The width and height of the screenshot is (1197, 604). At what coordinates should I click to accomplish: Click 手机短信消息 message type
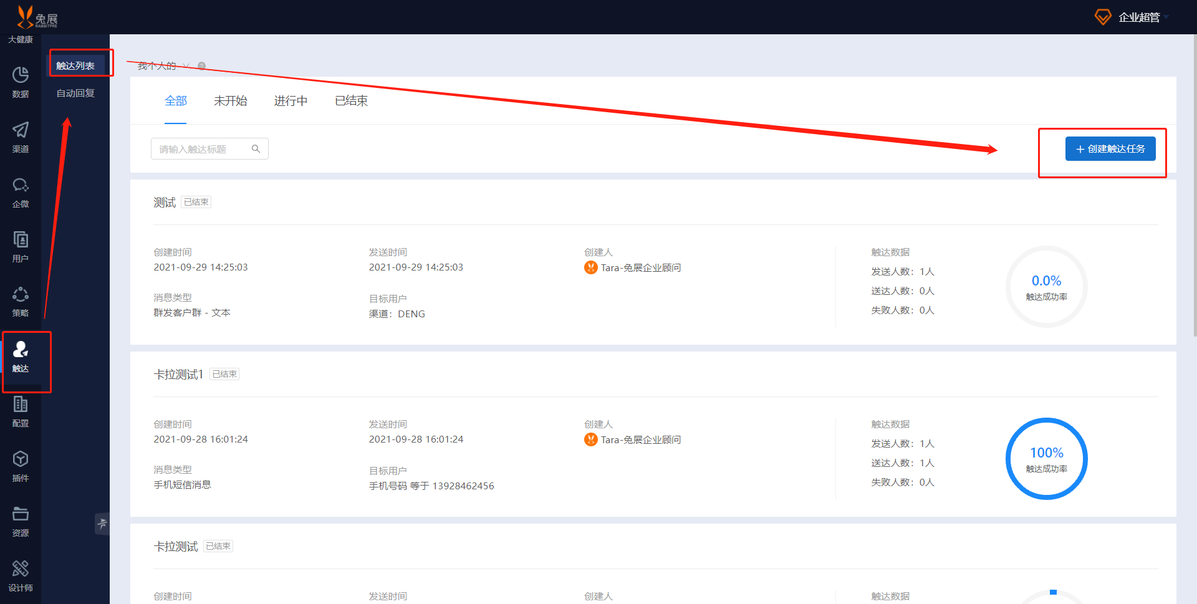point(183,485)
